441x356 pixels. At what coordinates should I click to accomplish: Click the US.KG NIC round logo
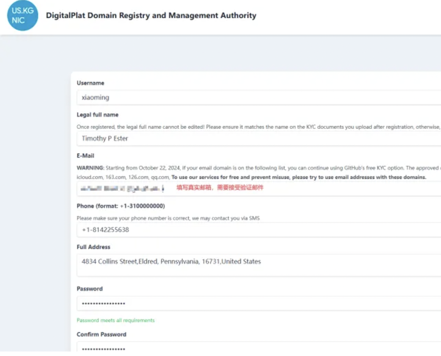click(x=22, y=15)
